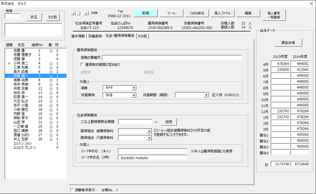The height and width of the screenshot is (194, 316).
Task: Close the window with the X button
Action: click(x=311, y=3)
